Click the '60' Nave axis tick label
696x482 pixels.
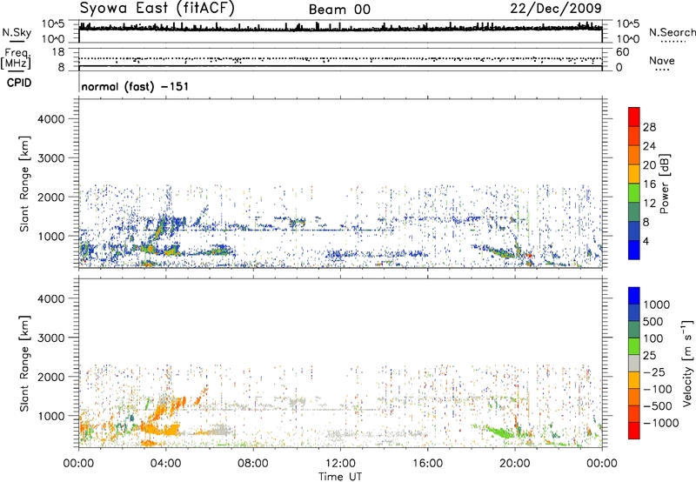pos(622,52)
